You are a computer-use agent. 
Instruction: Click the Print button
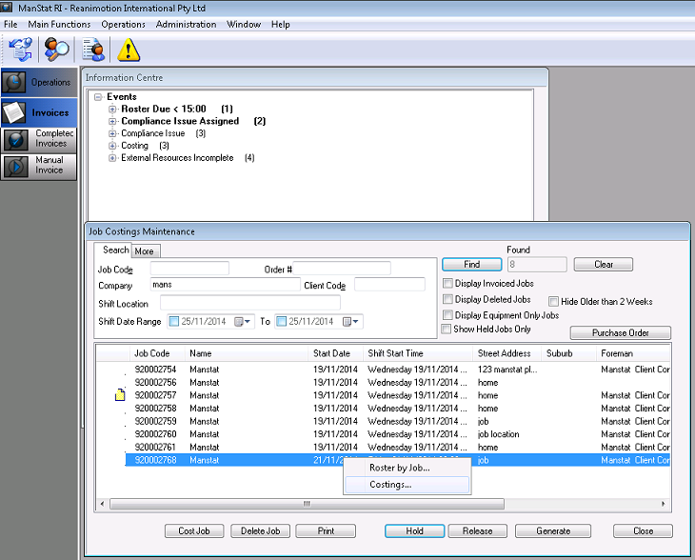coord(326,530)
